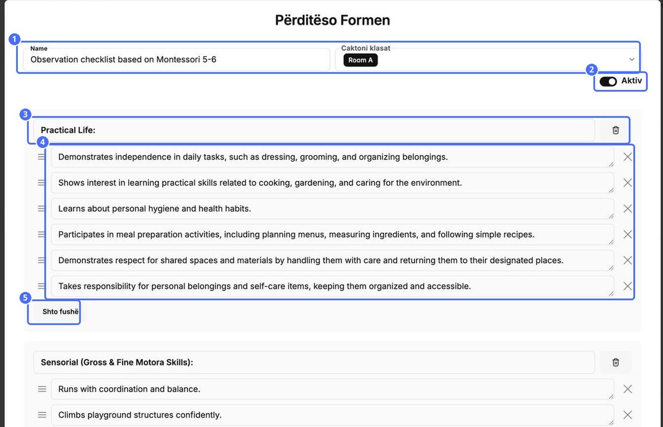Image resolution: width=663 pixels, height=427 pixels.
Task: Click the Practical Life section title field
Action: click(x=314, y=130)
